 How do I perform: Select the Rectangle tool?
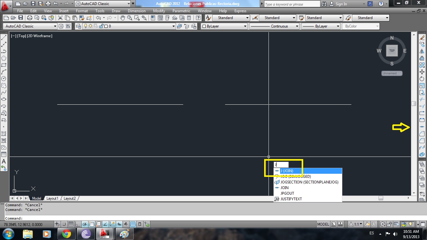pos(4,65)
